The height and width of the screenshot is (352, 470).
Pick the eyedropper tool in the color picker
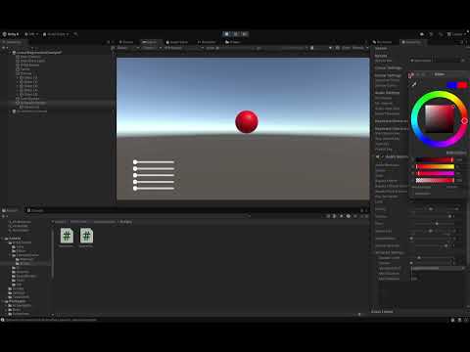[x=414, y=85]
